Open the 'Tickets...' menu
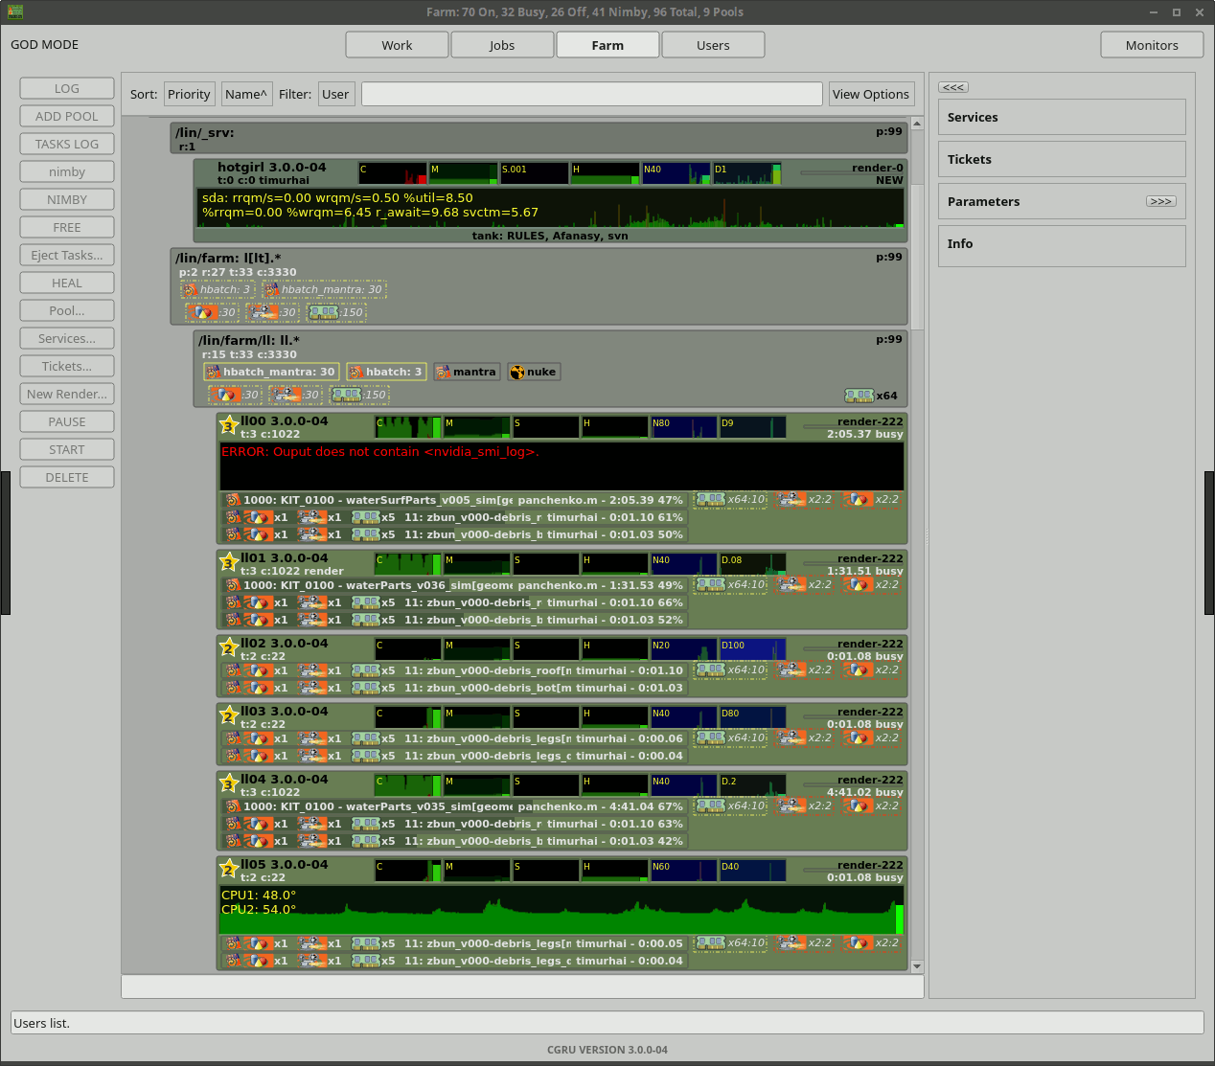 tap(67, 366)
